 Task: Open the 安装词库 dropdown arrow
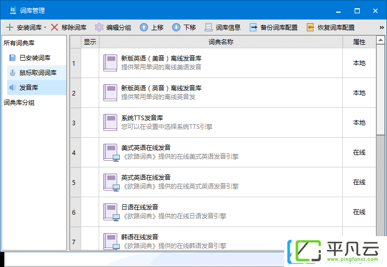pos(45,27)
